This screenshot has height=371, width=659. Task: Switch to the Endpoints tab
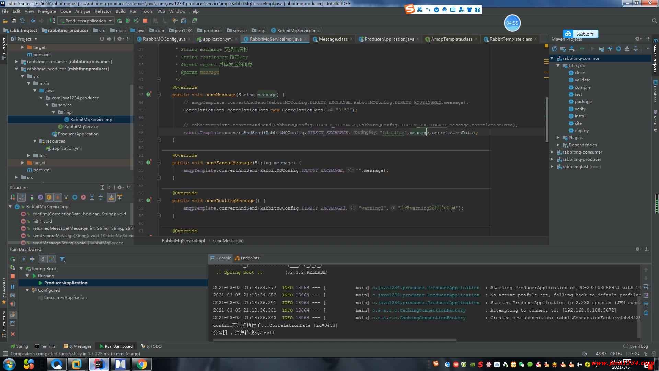[247, 258]
